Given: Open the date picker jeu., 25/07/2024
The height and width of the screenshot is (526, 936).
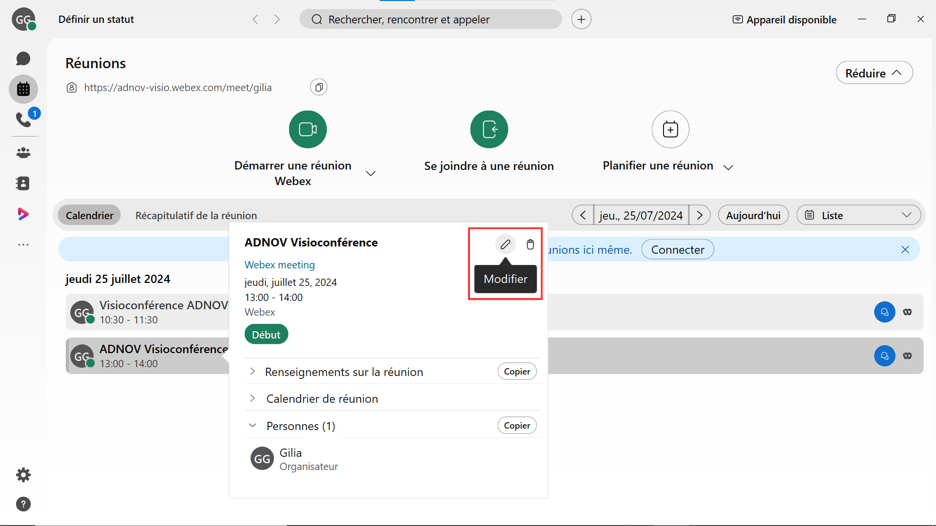Looking at the screenshot, I should 641,215.
